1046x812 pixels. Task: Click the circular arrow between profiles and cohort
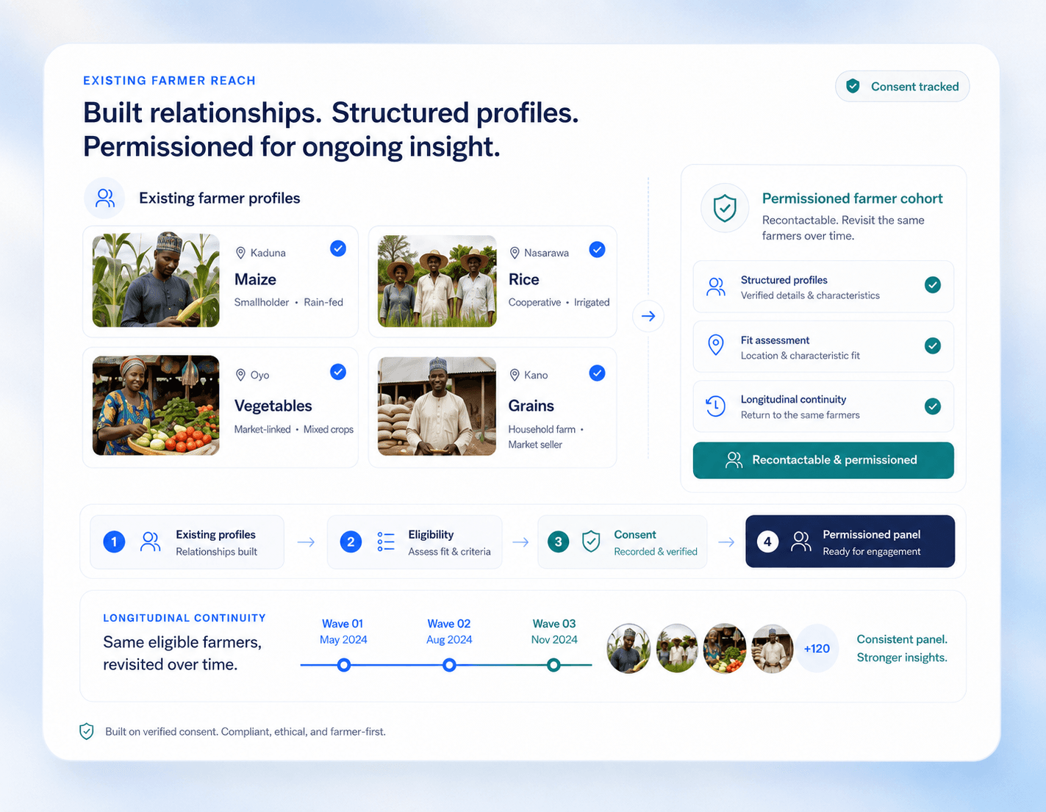pyautogui.click(x=648, y=316)
